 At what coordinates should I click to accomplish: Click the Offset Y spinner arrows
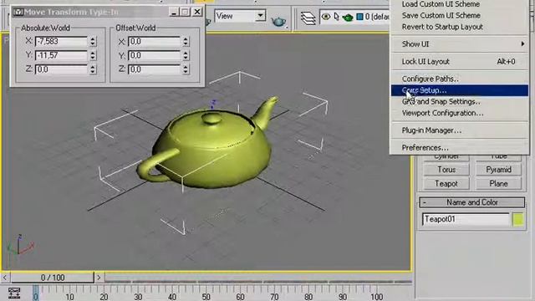[186, 56]
